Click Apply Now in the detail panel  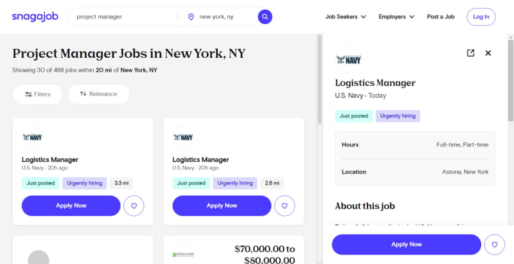click(x=406, y=245)
